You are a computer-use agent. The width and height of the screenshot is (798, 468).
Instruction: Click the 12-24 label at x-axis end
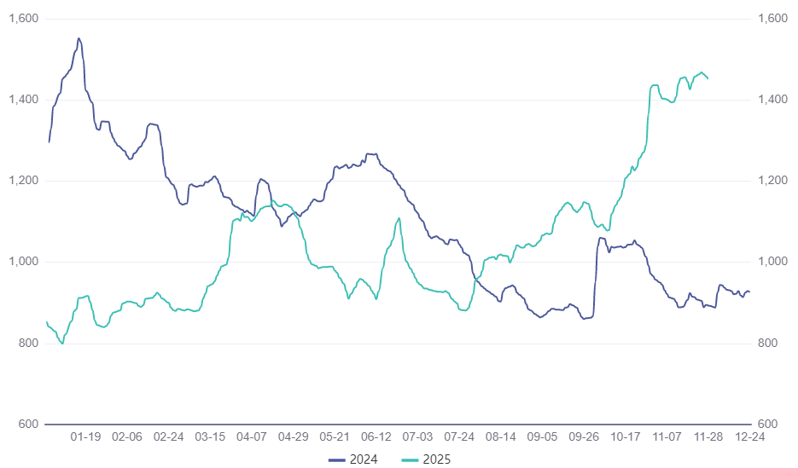point(749,436)
